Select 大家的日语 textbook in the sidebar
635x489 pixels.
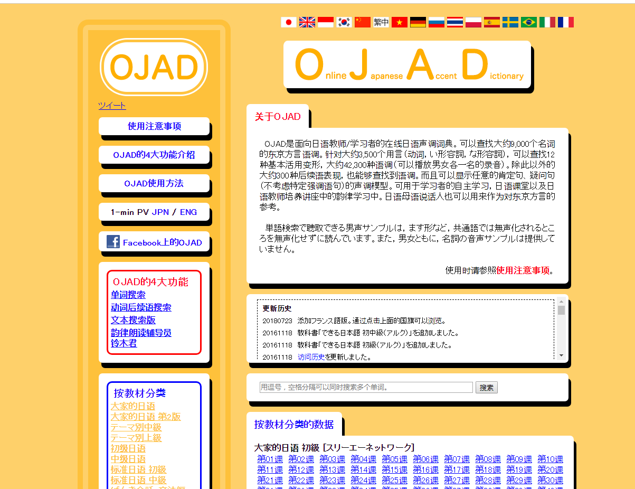(x=133, y=406)
